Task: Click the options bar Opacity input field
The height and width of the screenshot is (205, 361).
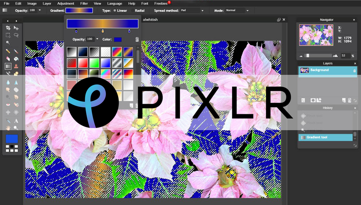Action: click(33, 10)
